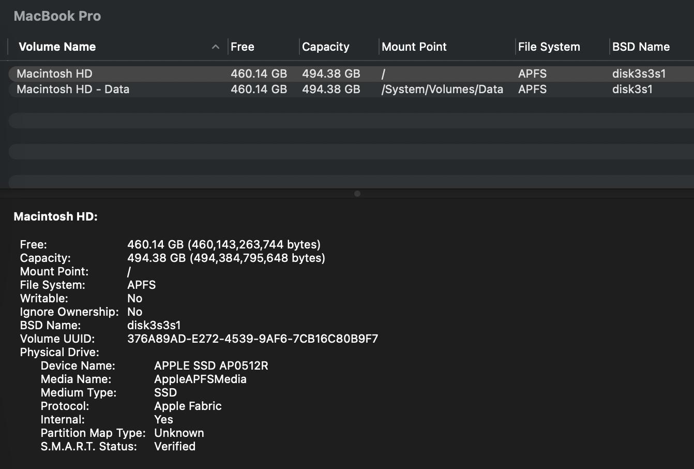Click the S.M.A.R.T. Status Verified value

coord(175,446)
